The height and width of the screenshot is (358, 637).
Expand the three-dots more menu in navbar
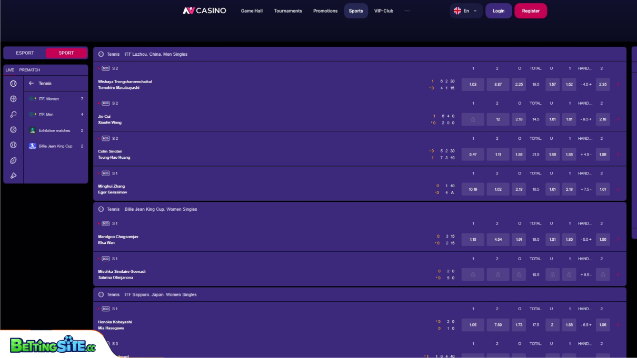coord(407,11)
